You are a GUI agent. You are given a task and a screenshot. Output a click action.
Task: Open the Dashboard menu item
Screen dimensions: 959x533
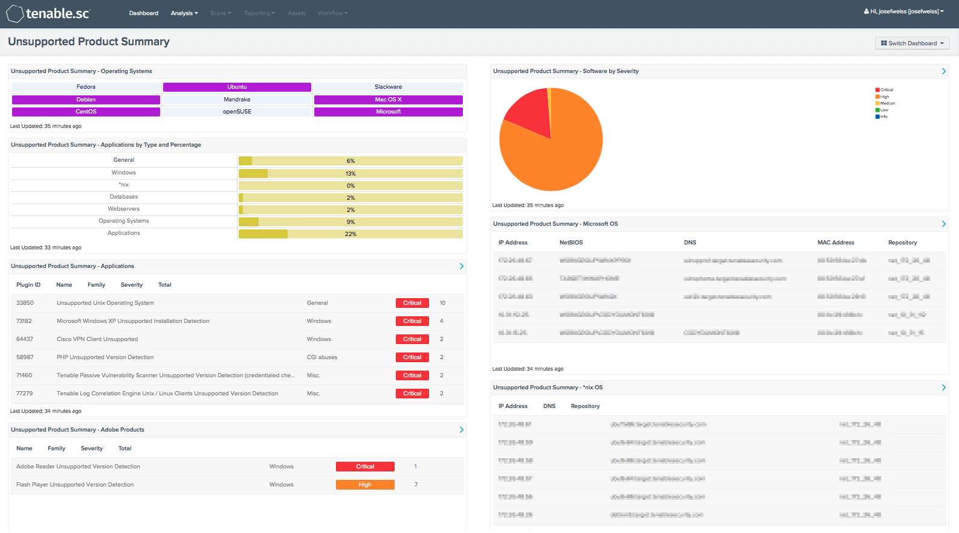tap(144, 13)
